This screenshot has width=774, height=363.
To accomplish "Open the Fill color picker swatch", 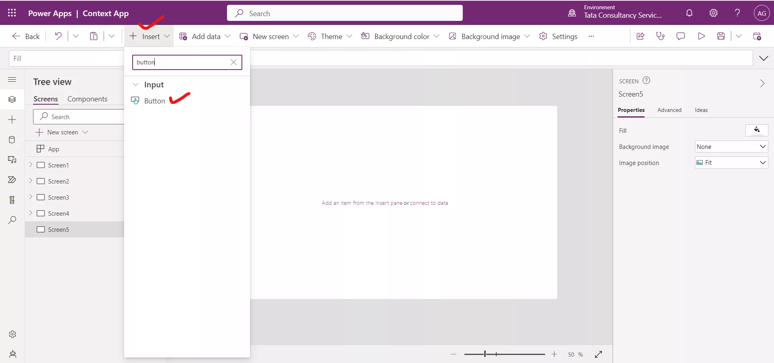I will [x=757, y=130].
